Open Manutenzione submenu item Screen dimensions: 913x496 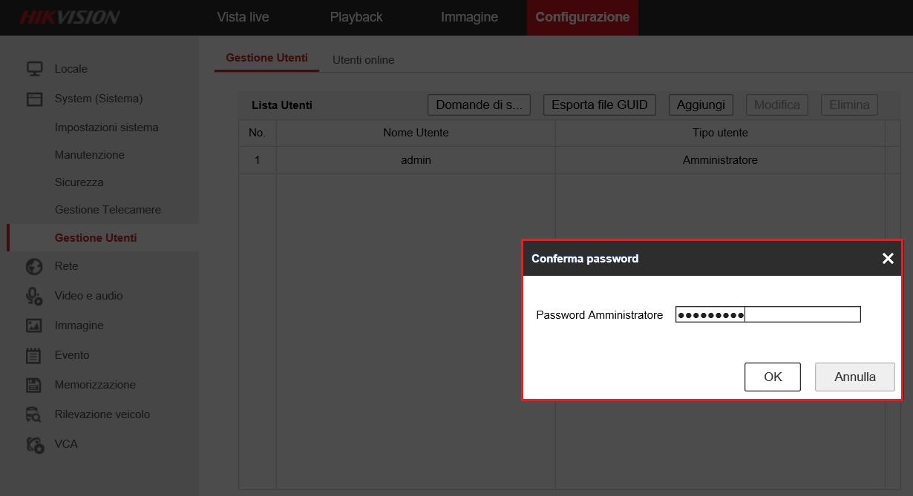[x=90, y=155]
